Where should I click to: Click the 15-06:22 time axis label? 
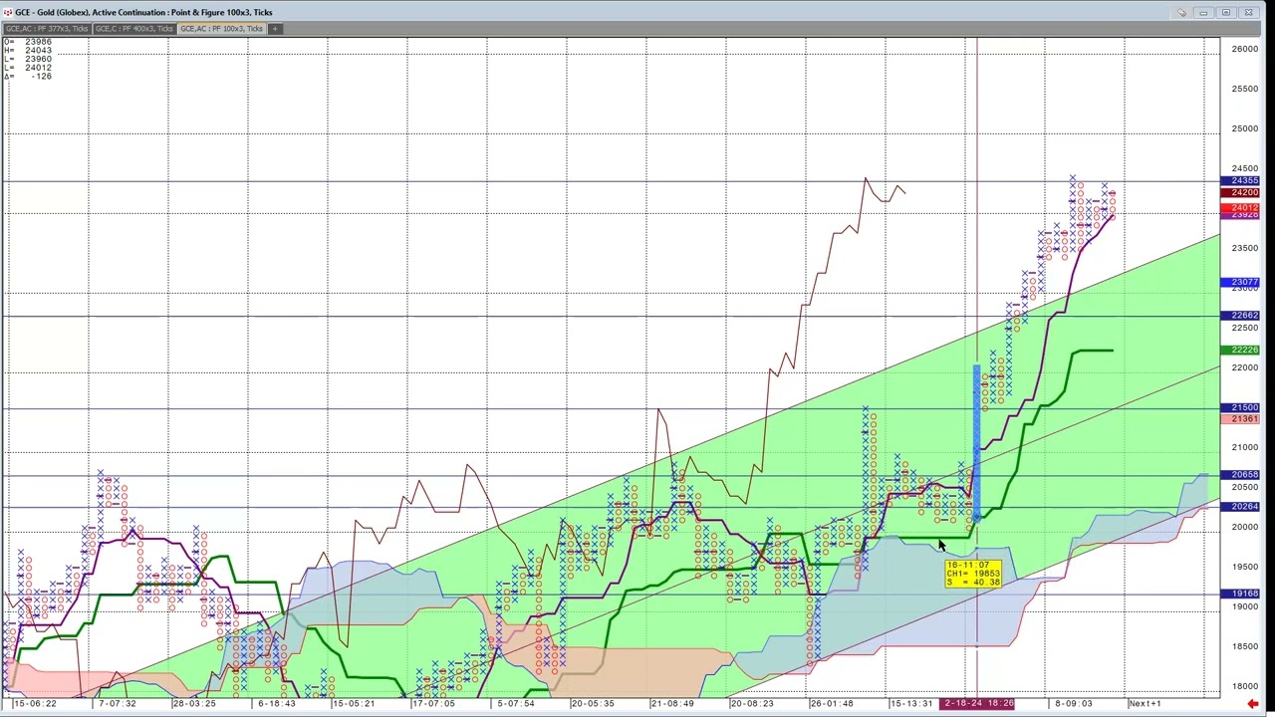coord(35,704)
